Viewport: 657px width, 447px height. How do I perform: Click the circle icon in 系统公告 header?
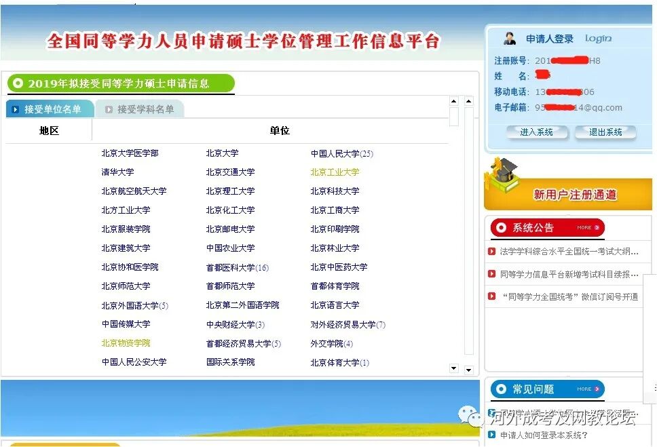501,227
